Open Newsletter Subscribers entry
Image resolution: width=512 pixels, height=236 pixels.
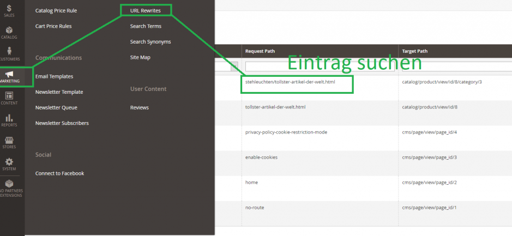[62, 123]
